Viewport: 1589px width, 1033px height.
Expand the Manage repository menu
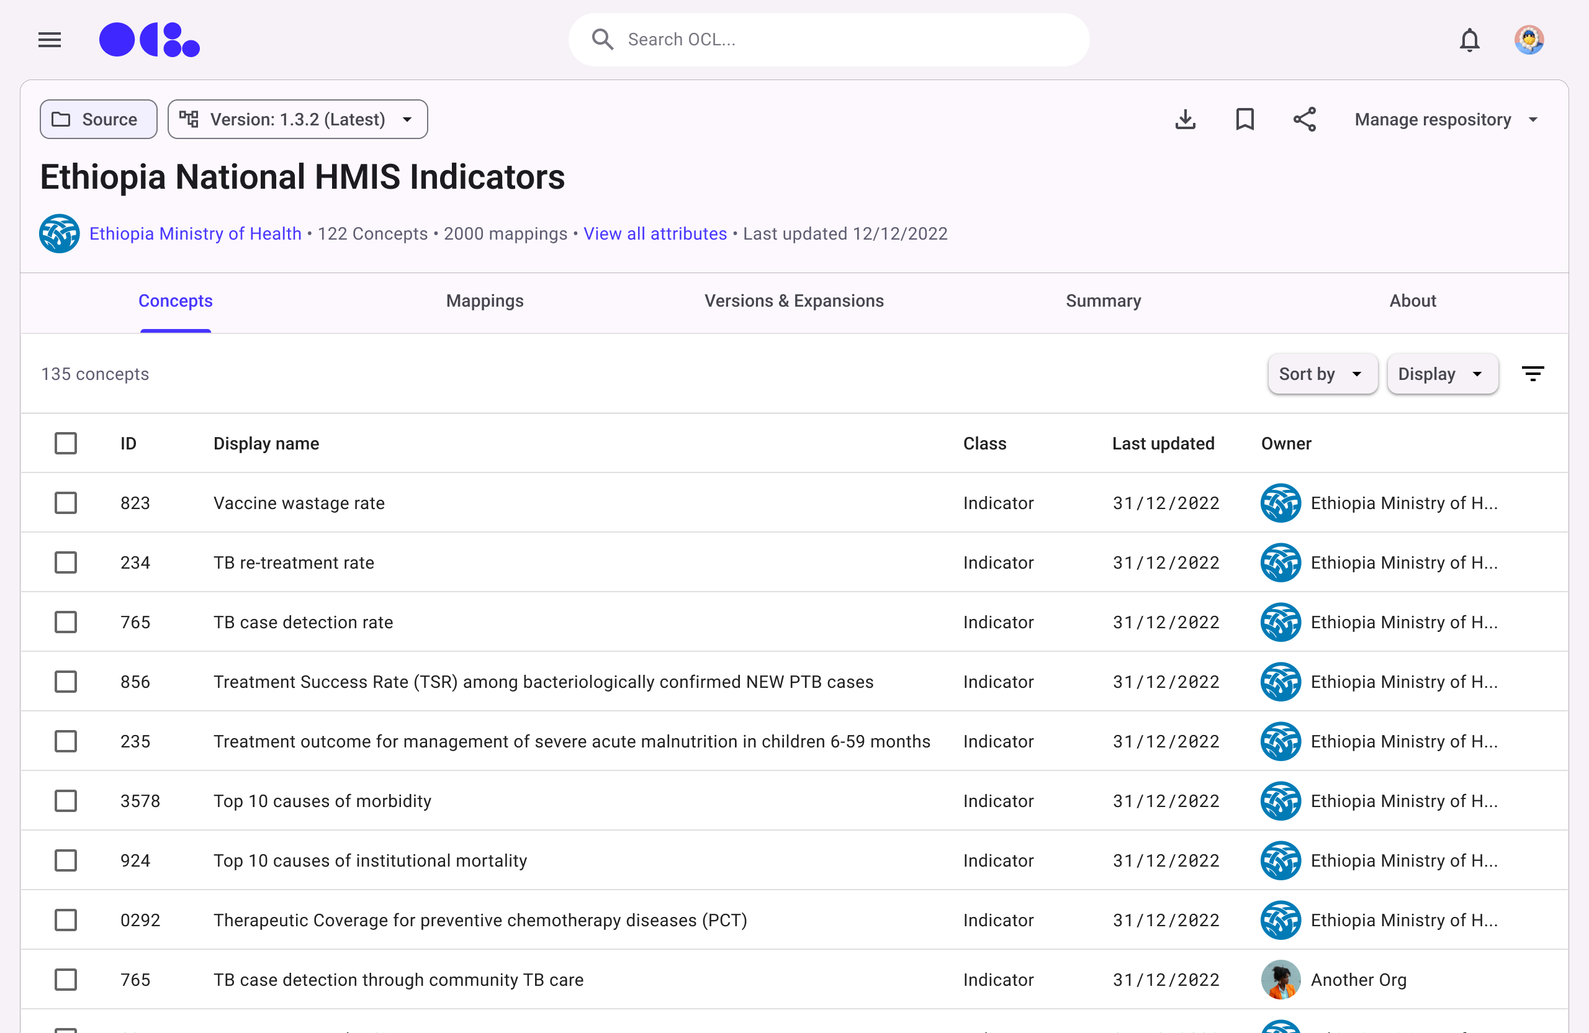[x=1446, y=120]
